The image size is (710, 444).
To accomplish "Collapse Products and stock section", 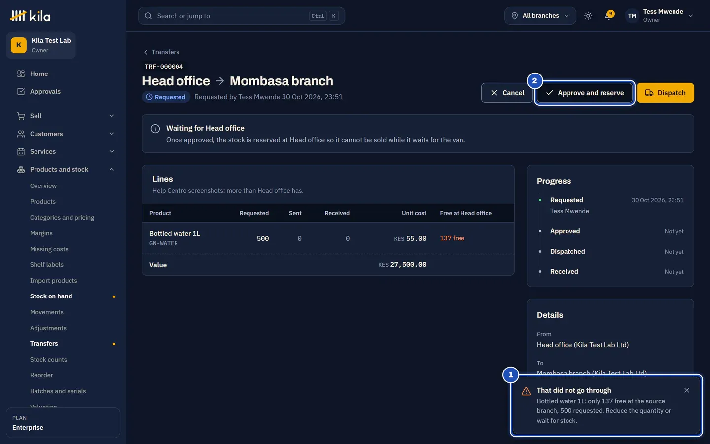I will pos(63,169).
